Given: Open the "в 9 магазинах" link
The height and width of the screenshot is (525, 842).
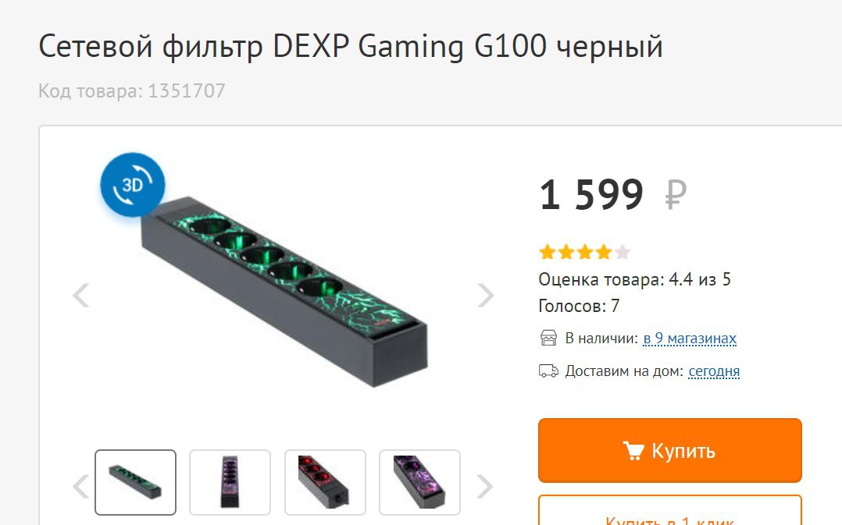Looking at the screenshot, I should [690, 339].
